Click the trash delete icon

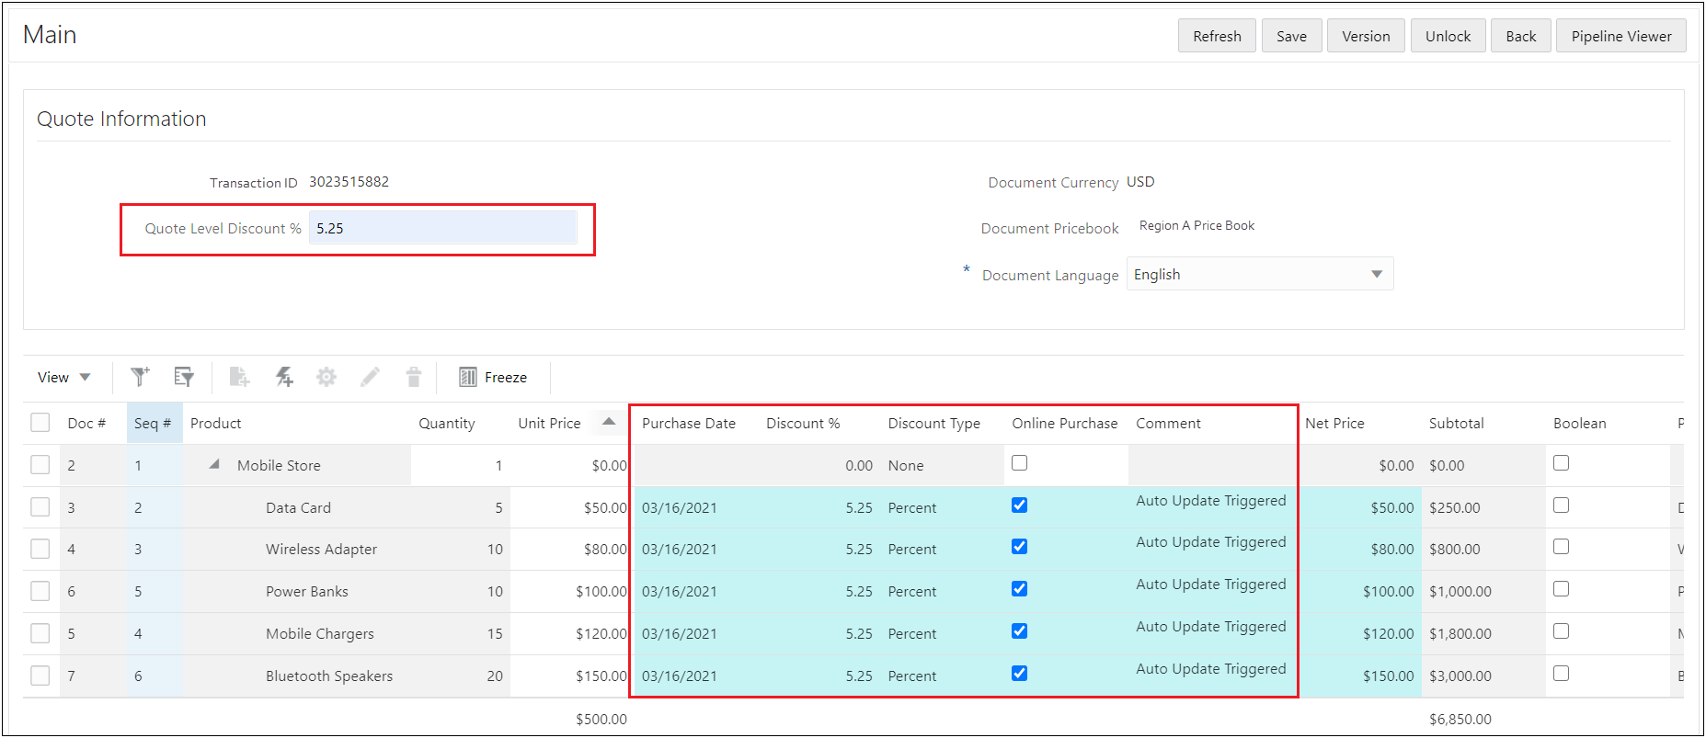coord(414,377)
